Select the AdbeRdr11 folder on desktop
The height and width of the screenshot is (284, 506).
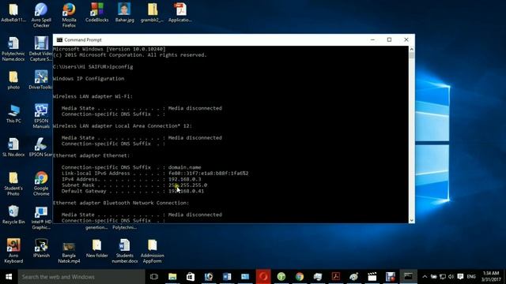[13, 13]
